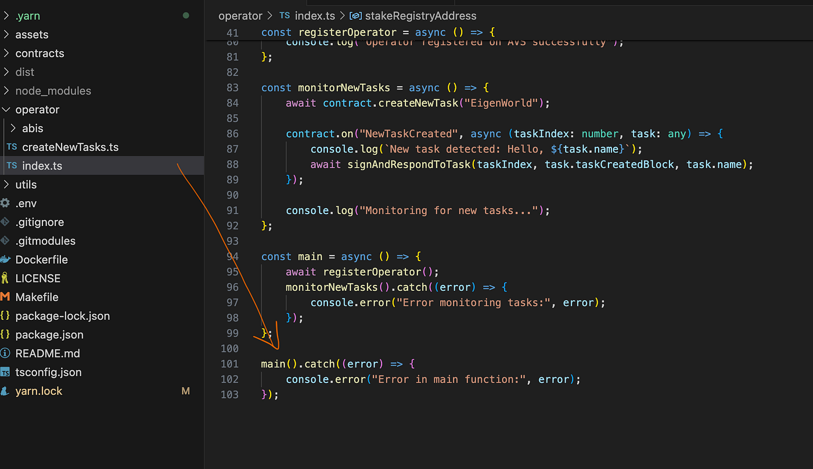The height and width of the screenshot is (469, 813).
Task: Click sticky scroll registerOperator header line
Action: tap(377, 33)
